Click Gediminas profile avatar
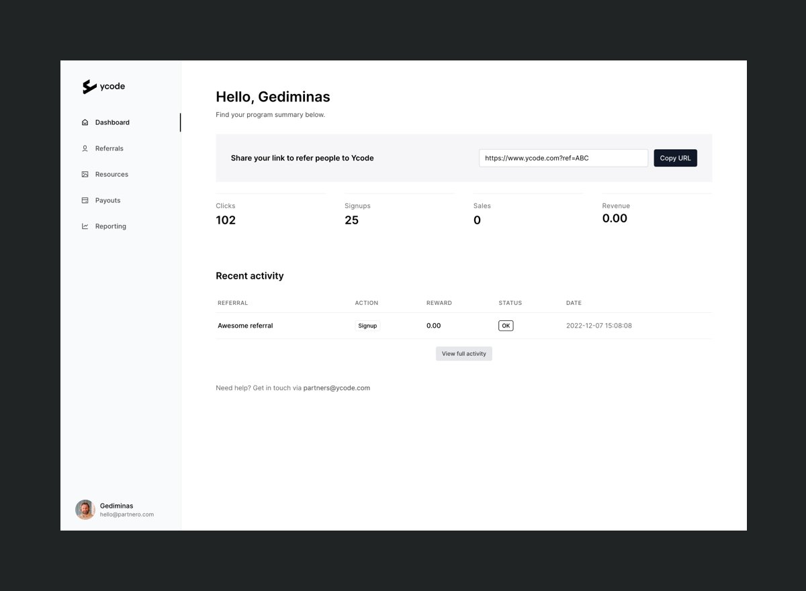This screenshot has width=806, height=591. (85, 510)
